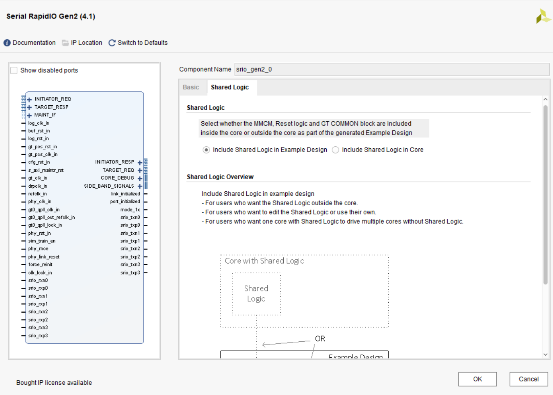
Task: Expand the INITIATOR_RESP bus interface
Action: click(x=140, y=162)
